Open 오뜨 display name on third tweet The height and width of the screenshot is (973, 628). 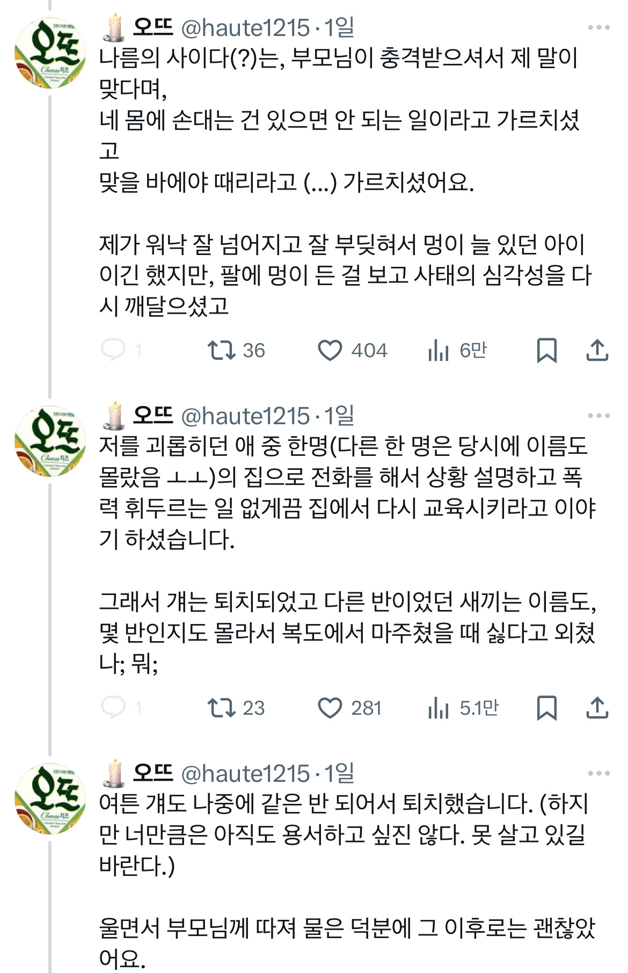tap(153, 773)
